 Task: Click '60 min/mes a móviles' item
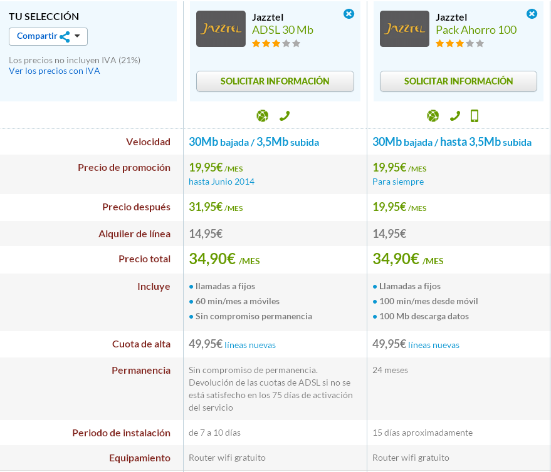click(238, 302)
